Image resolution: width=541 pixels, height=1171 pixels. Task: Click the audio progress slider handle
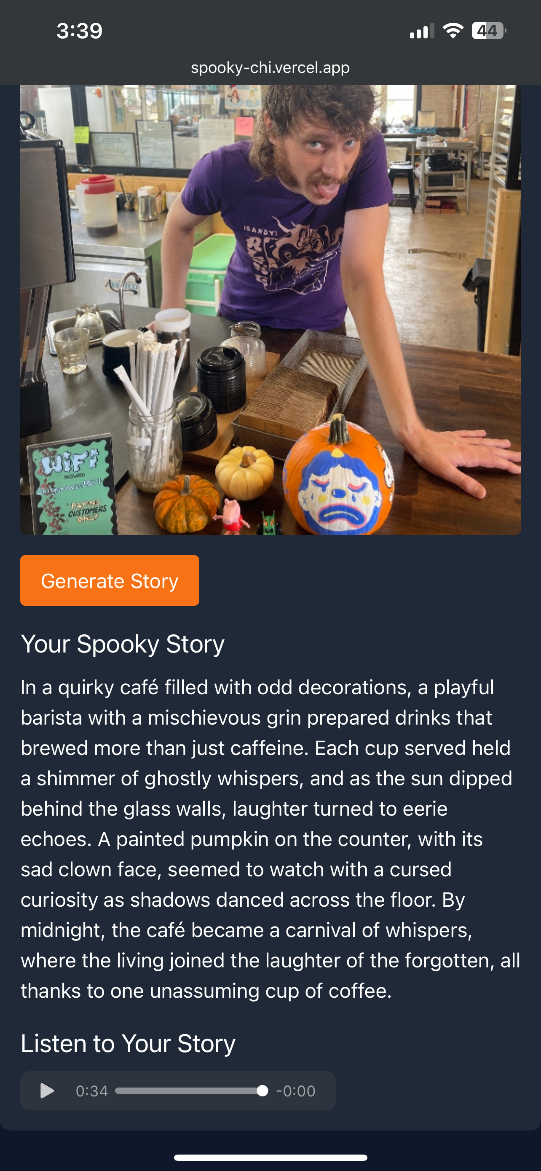[262, 1090]
